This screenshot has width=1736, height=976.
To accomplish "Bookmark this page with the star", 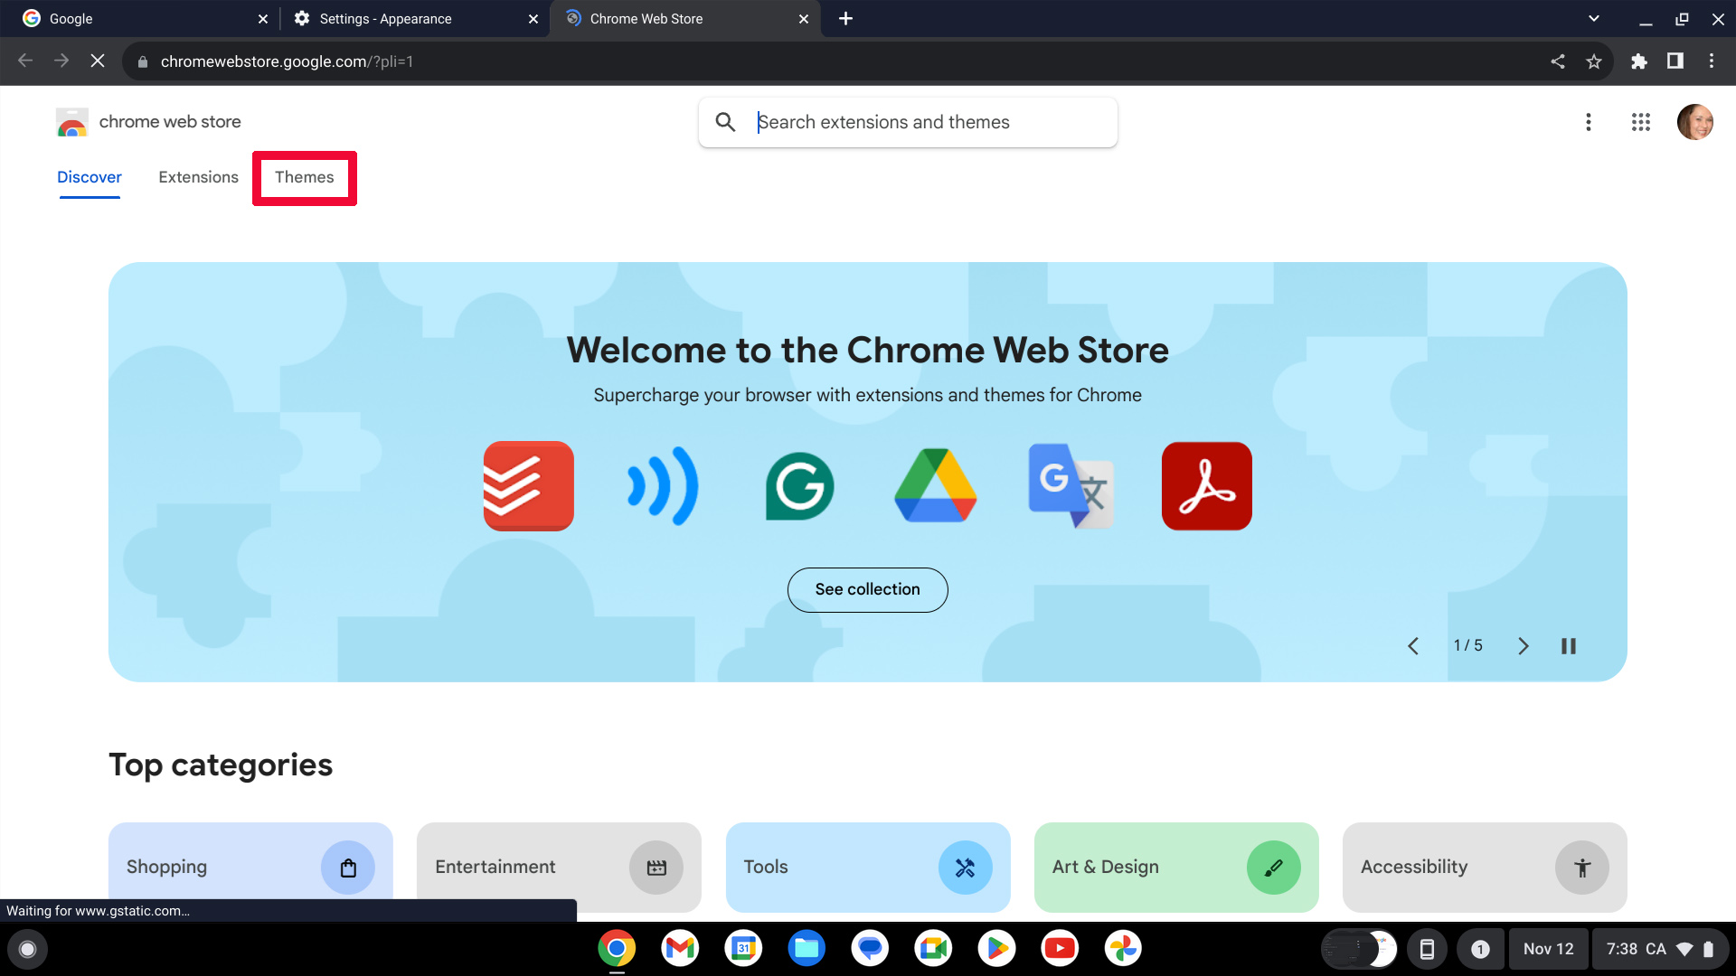I will click(x=1593, y=61).
